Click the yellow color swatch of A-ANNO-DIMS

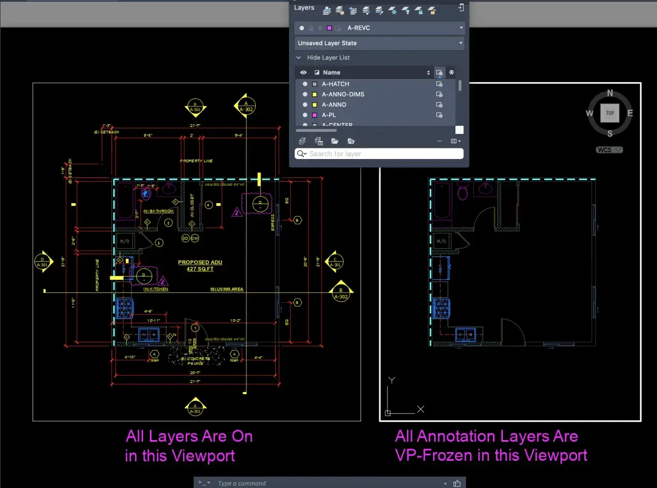click(x=315, y=94)
